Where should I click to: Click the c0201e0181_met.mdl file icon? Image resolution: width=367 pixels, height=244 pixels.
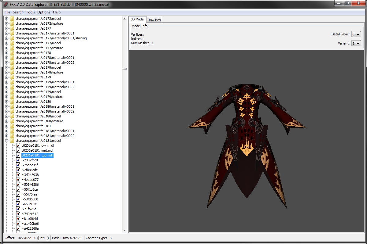pos(18,150)
